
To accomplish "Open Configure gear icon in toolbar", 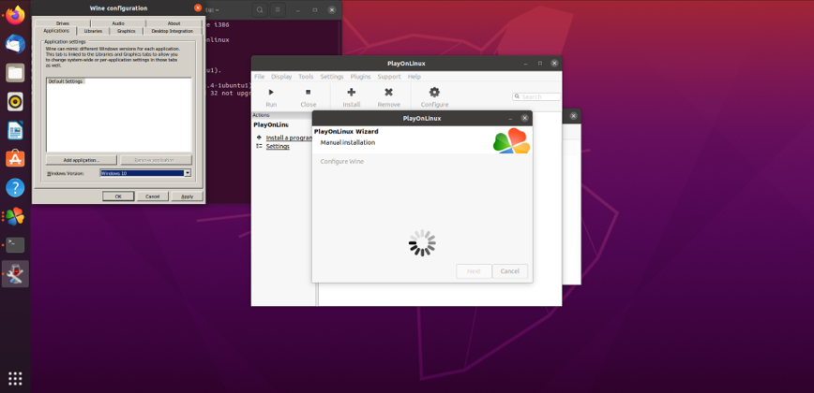I will point(434,93).
